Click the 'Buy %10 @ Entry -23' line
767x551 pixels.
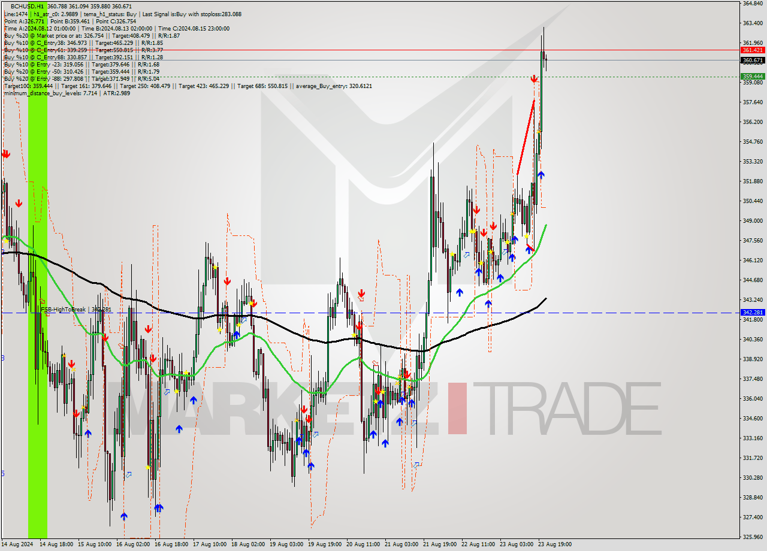[x=81, y=64]
